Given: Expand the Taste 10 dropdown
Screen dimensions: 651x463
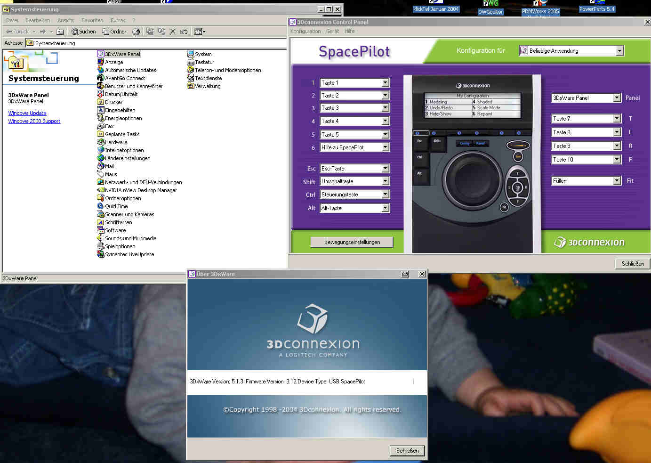Looking at the screenshot, I should [x=617, y=160].
